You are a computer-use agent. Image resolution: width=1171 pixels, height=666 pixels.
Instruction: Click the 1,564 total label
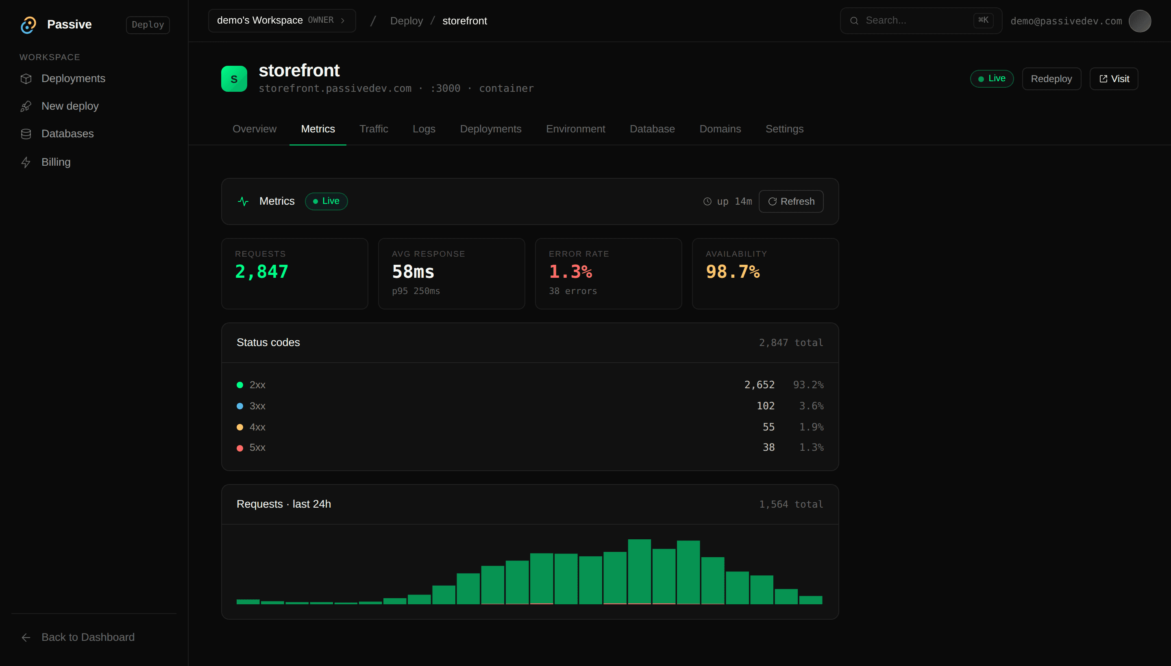(x=791, y=504)
